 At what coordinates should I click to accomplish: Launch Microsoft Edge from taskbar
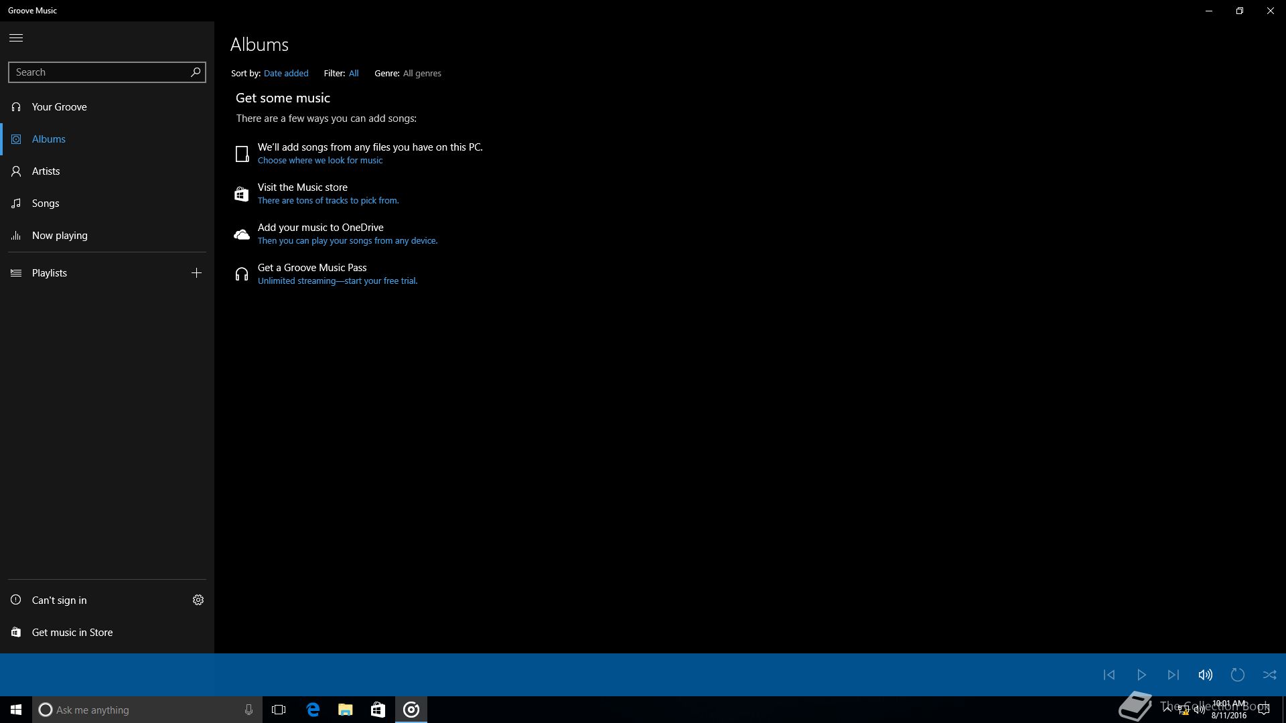(x=313, y=710)
